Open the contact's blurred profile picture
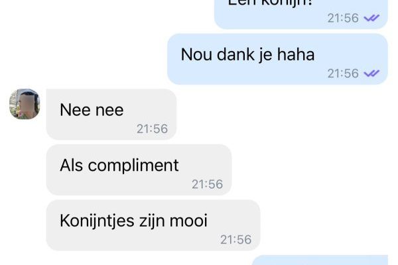Viewport: 398px width, 265px height. coord(25,104)
